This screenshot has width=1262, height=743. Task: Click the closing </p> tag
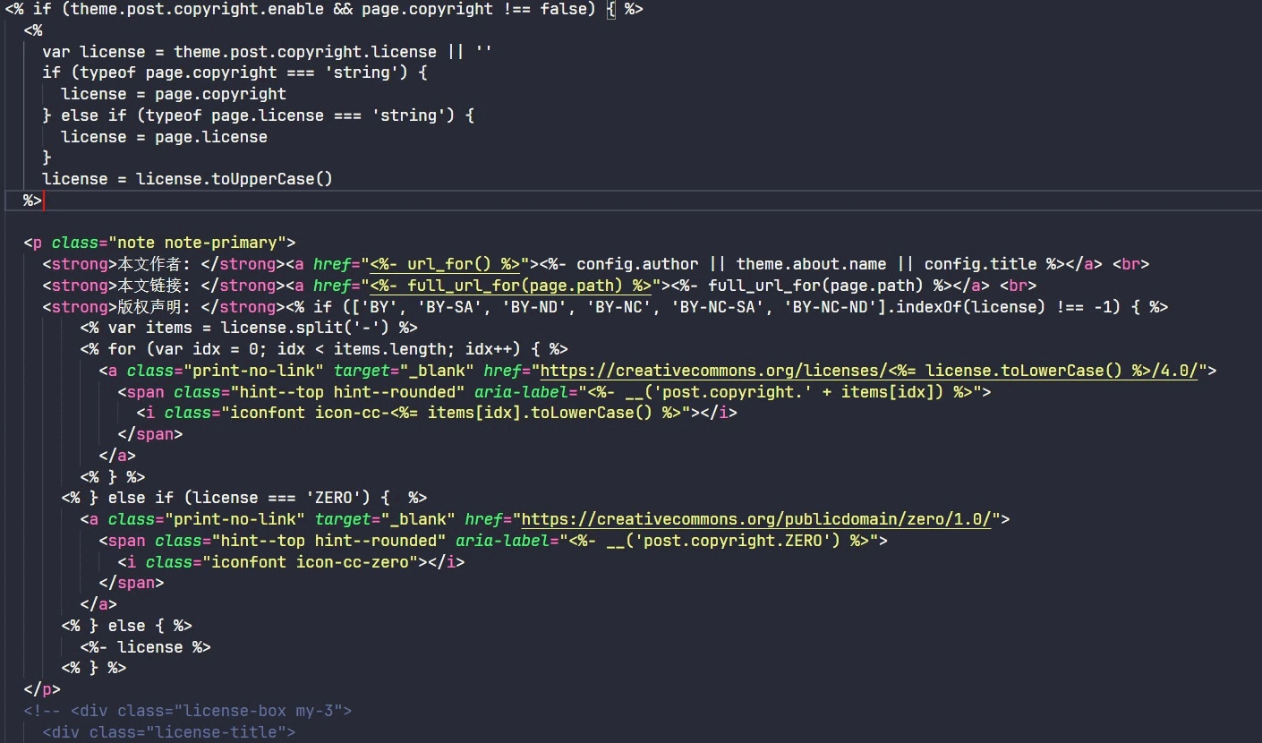point(42,689)
